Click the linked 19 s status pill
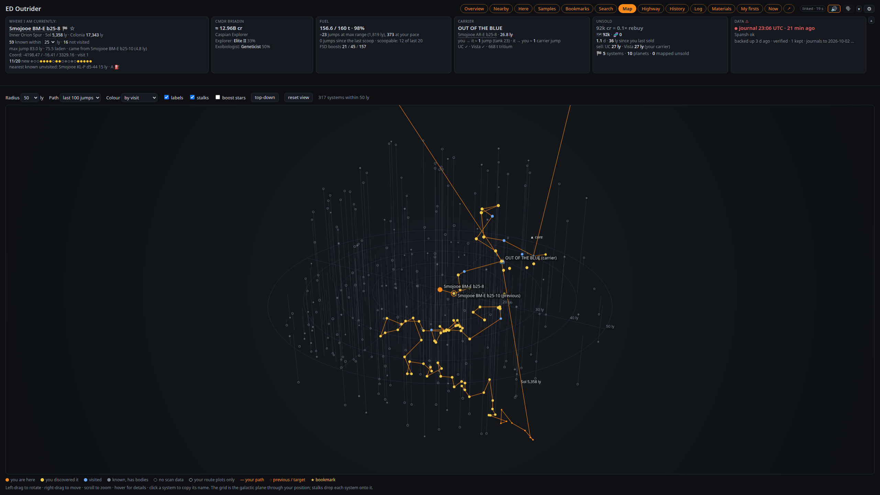The height and width of the screenshot is (495, 880). [813, 9]
